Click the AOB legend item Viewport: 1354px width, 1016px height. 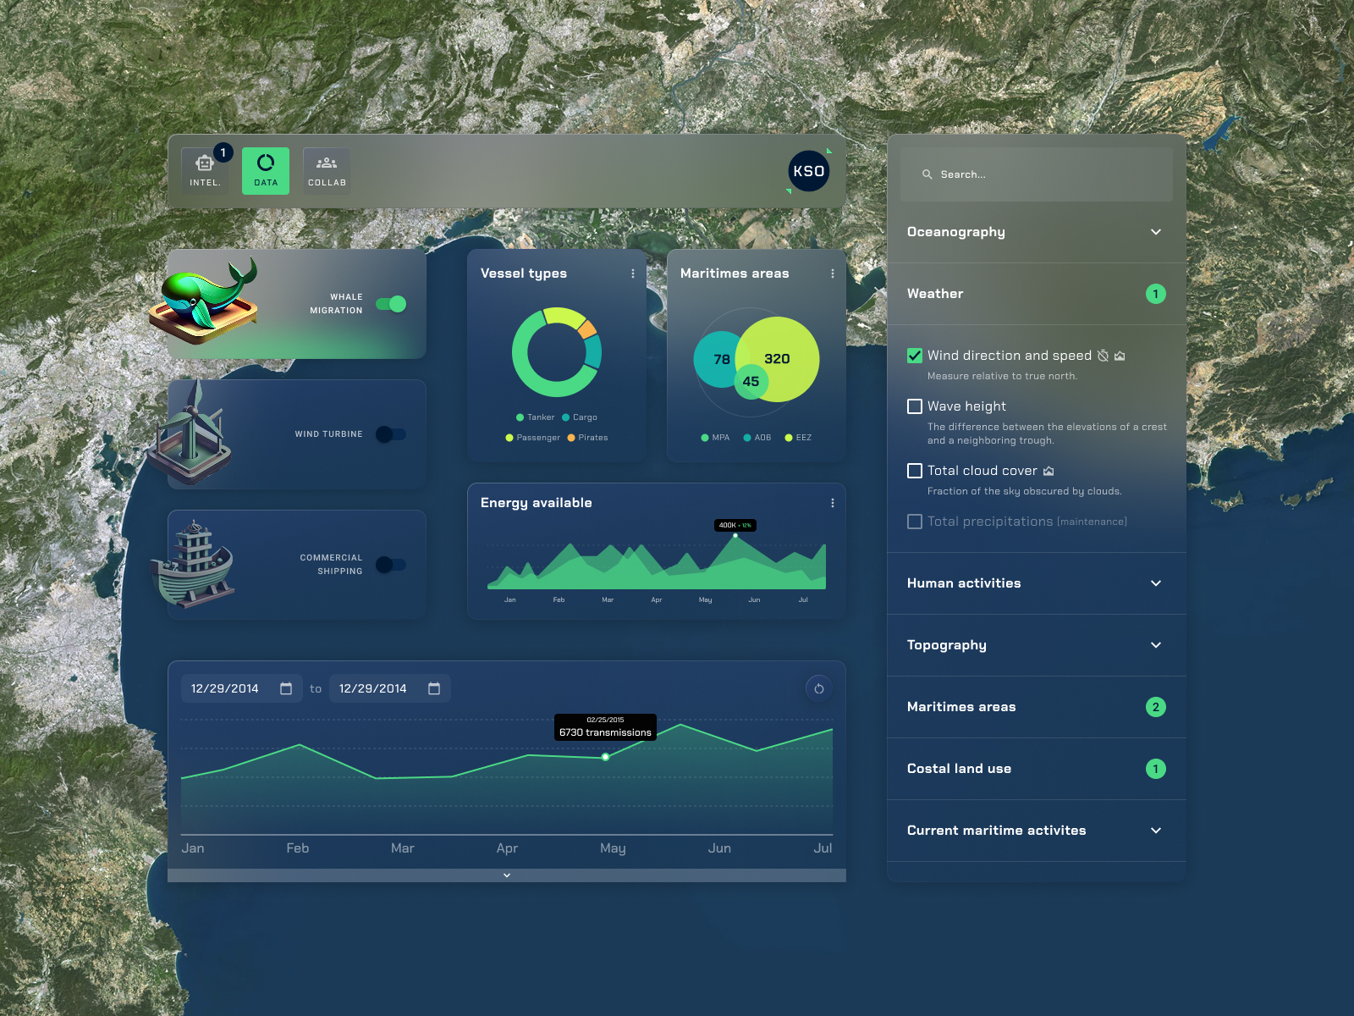click(757, 438)
